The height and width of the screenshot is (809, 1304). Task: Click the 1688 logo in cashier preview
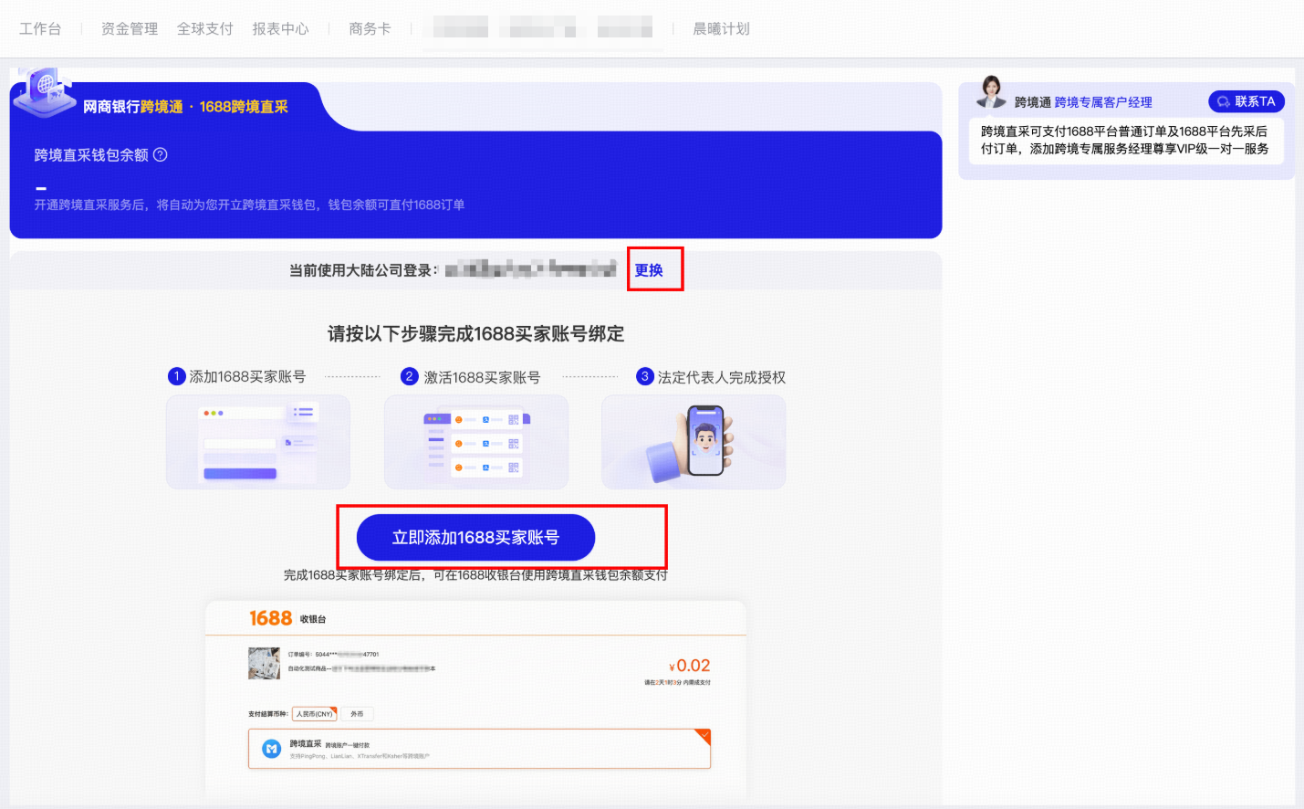pos(270,618)
